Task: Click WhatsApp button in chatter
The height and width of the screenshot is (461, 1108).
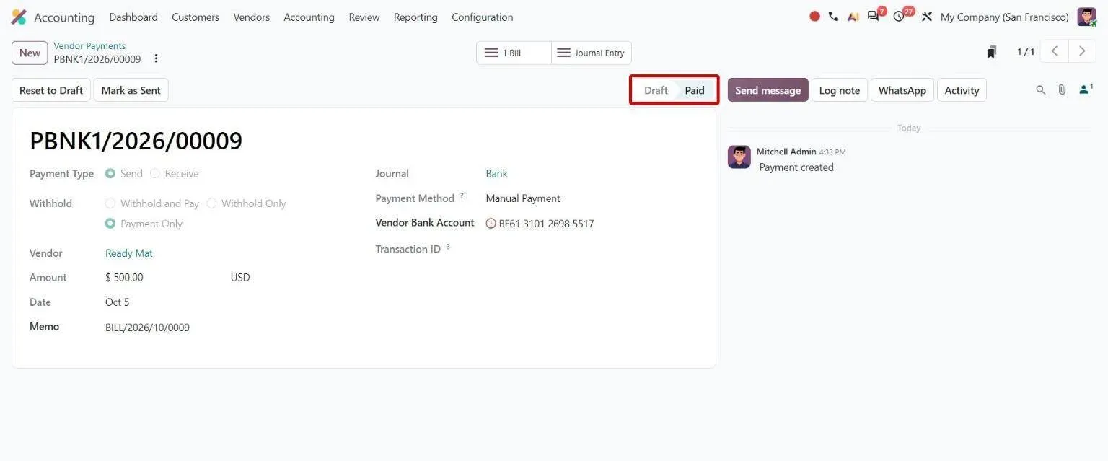Action: 902,90
